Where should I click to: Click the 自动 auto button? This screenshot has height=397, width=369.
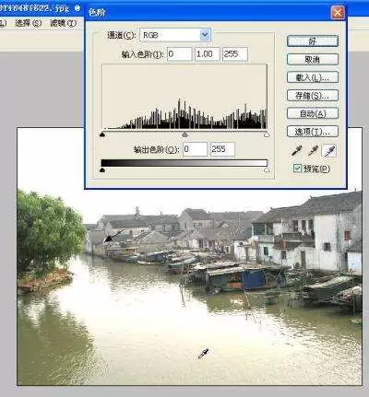pyautogui.click(x=313, y=113)
